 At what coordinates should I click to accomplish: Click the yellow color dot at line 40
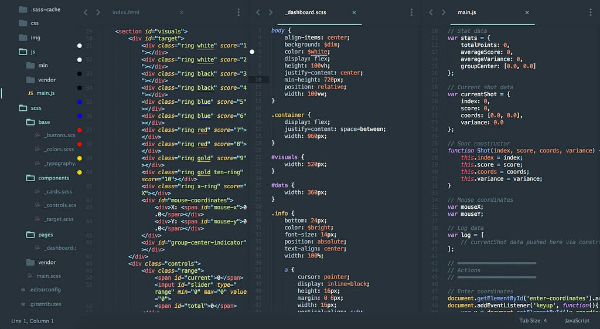pyautogui.click(x=80, y=172)
